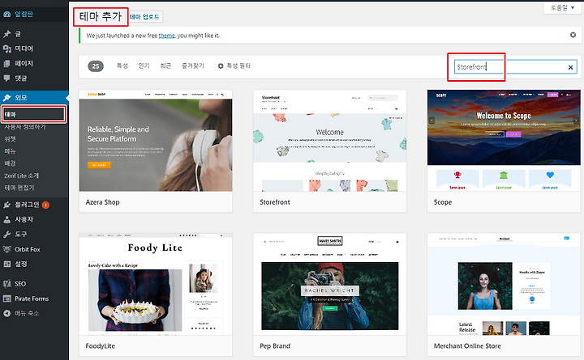Click the theme count badge 25
584x360 pixels.
[96, 66]
